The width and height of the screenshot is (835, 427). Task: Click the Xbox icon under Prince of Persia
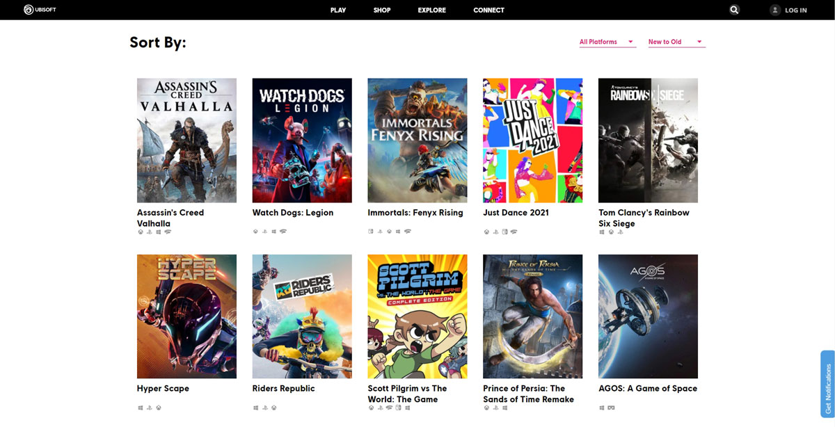point(486,408)
